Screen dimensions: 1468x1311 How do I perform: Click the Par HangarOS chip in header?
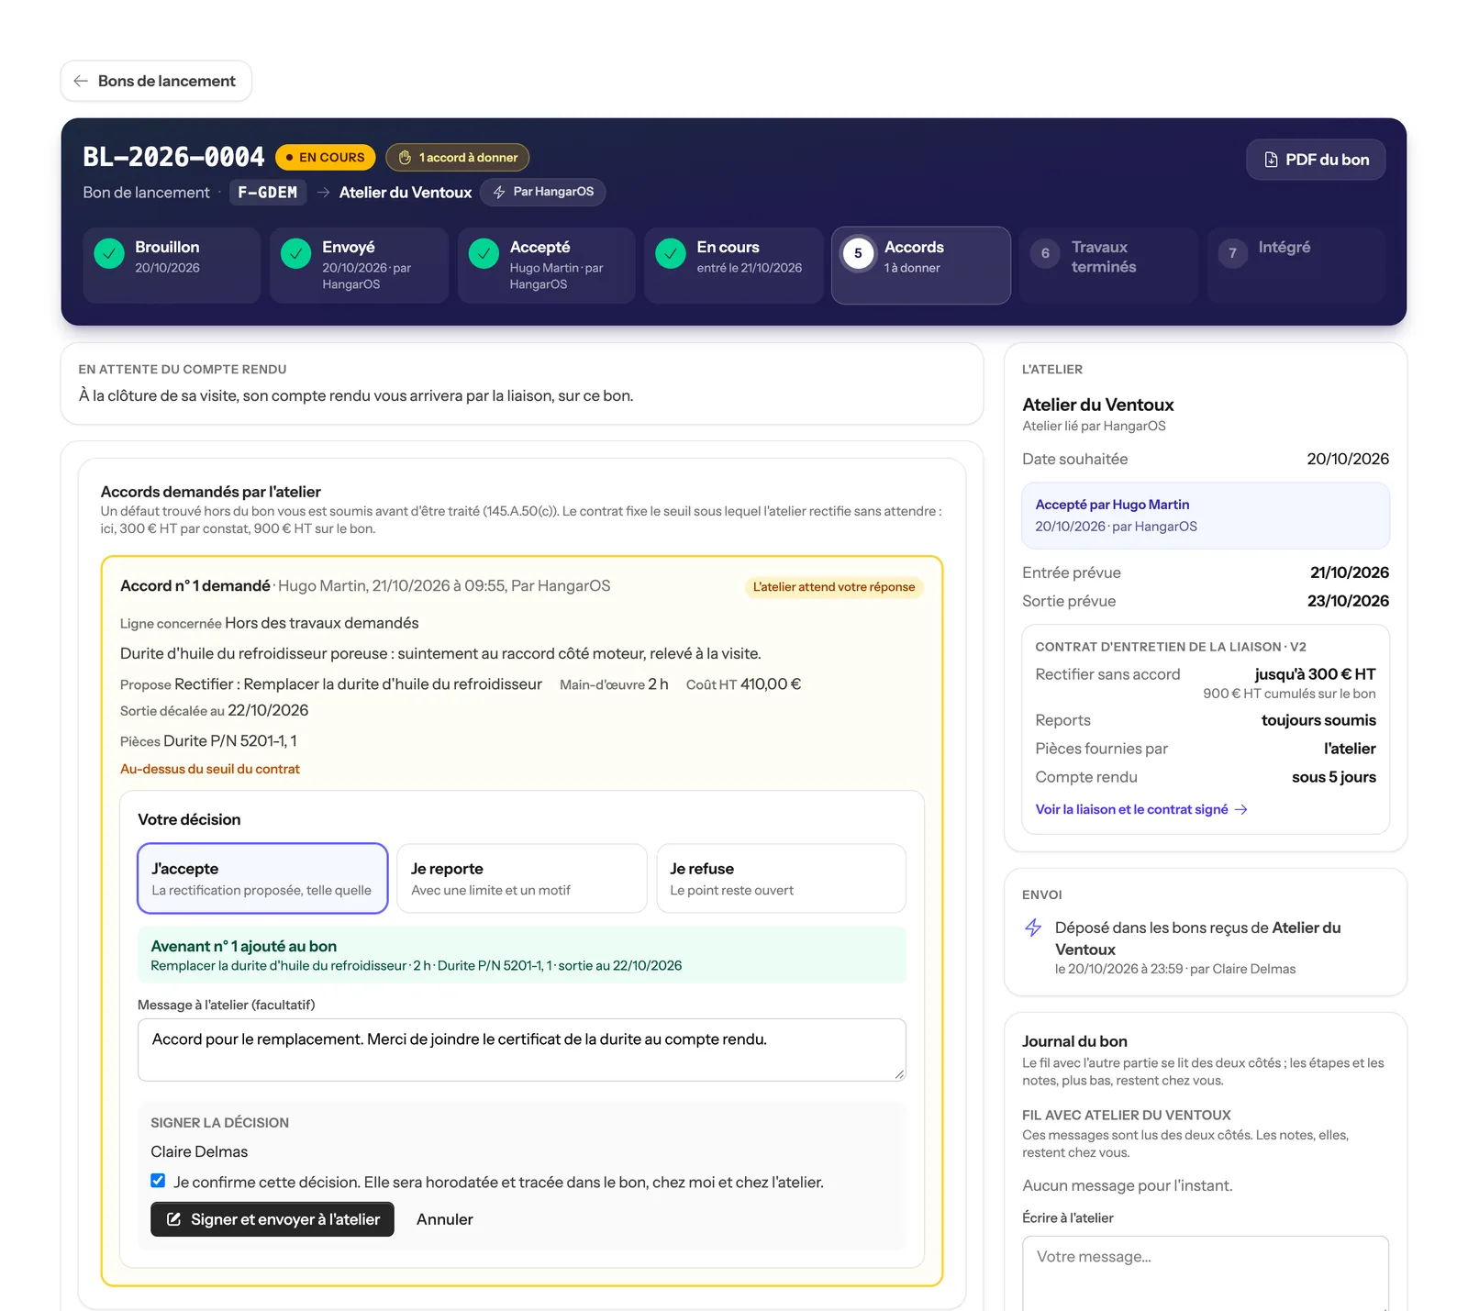click(x=543, y=192)
